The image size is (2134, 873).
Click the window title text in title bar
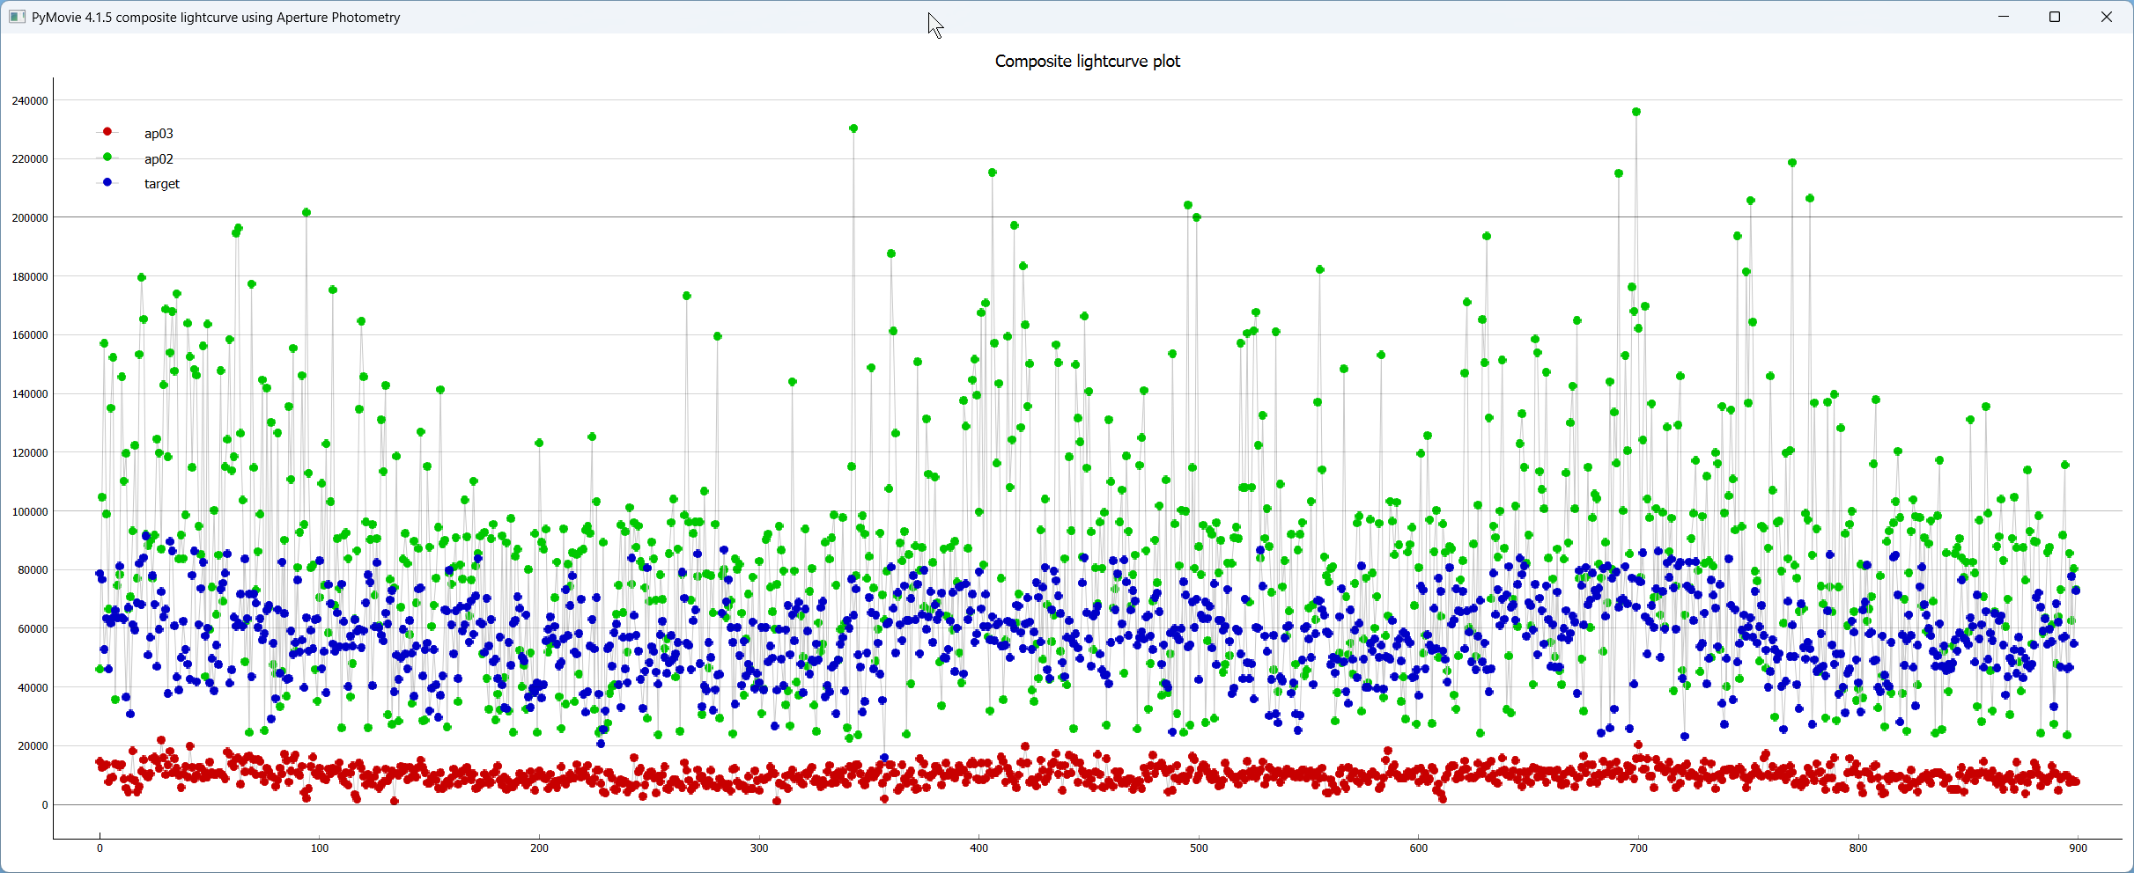point(216,18)
